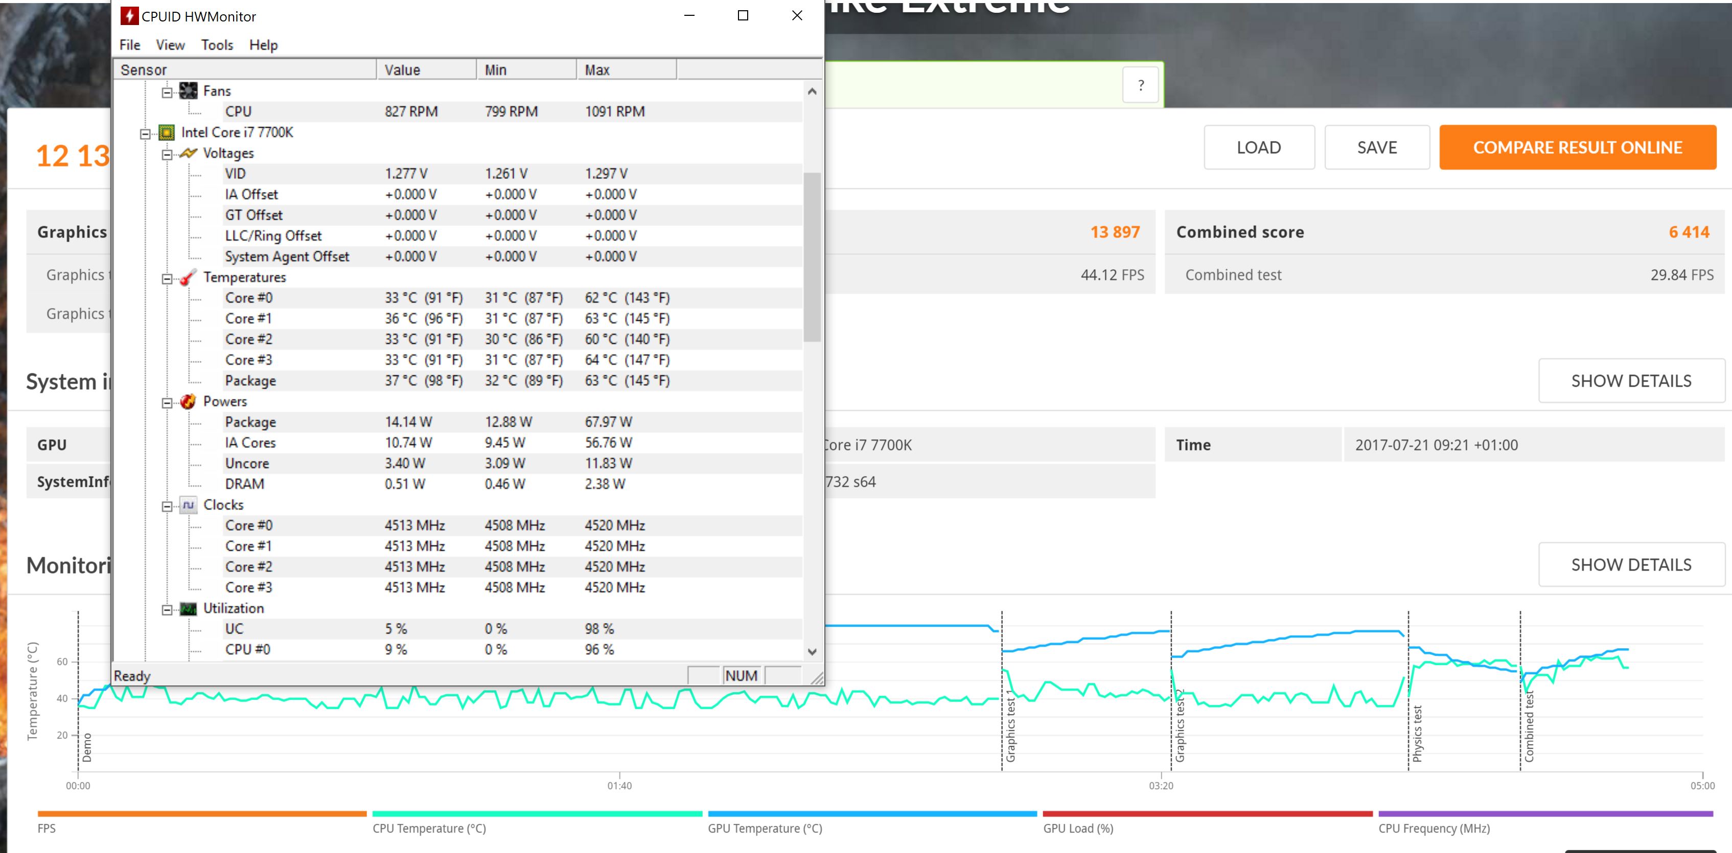The width and height of the screenshot is (1732, 853).
Task: Click the scrollbar thumb in HWMonitor list
Action: (x=812, y=257)
